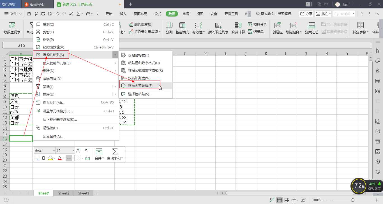Image resolution: width=383 pixels, height=204 pixels.
Task: Select 清除内容(N) from the context menu
Action: pos(76,78)
